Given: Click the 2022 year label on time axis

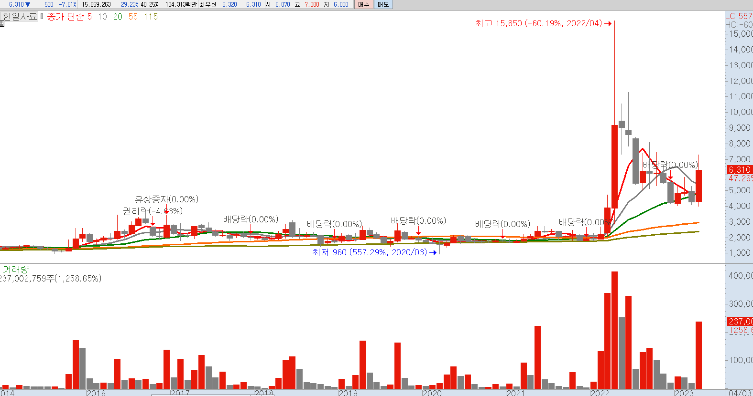Looking at the screenshot, I should pos(600,393).
